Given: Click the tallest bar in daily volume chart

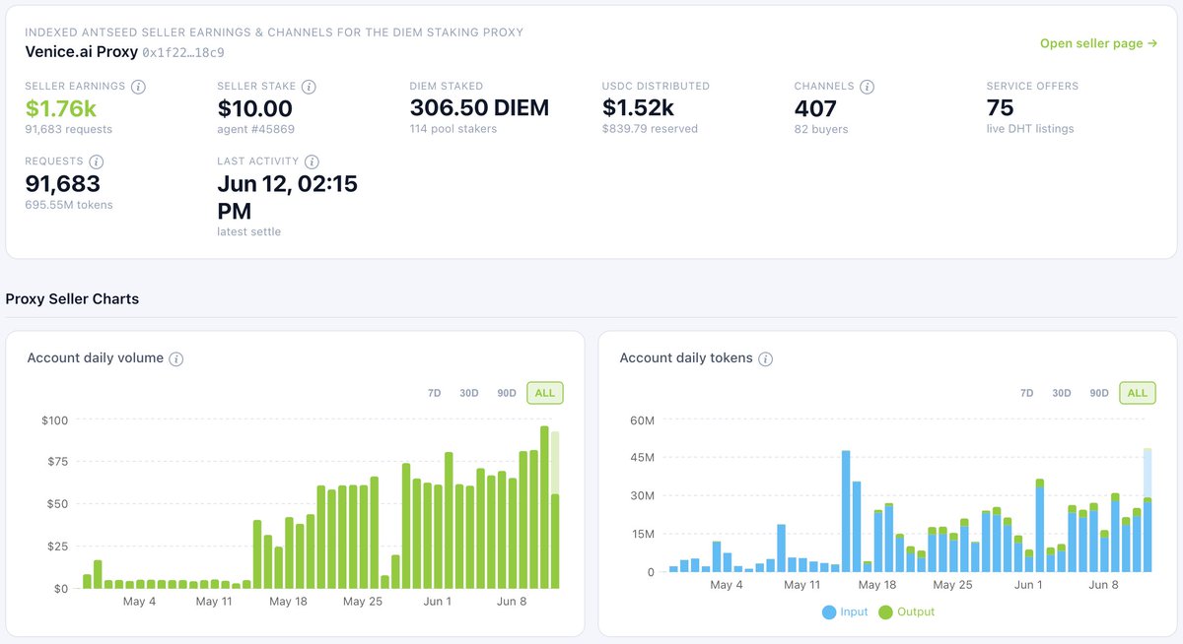Looking at the screenshot, I should click(544, 507).
